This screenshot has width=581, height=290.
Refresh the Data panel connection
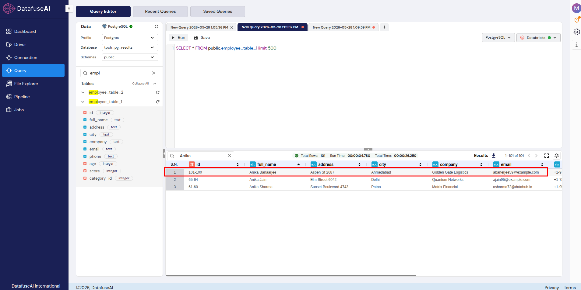(x=157, y=26)
